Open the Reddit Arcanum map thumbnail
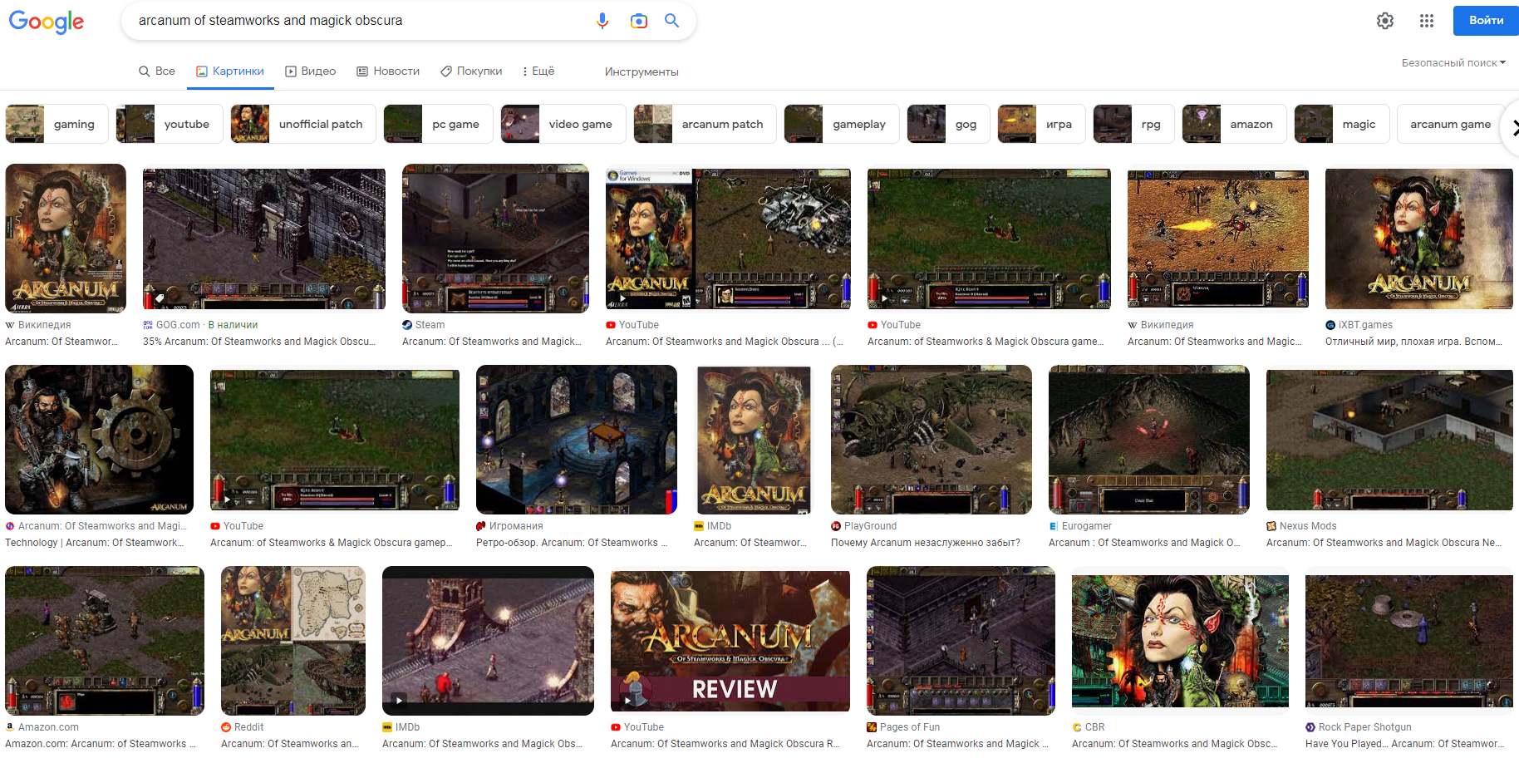The width and height of the screenshot is (1519, 763). 293,641
